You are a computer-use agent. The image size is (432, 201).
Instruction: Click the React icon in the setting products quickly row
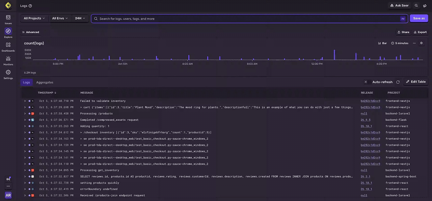(x=33, y=183)
